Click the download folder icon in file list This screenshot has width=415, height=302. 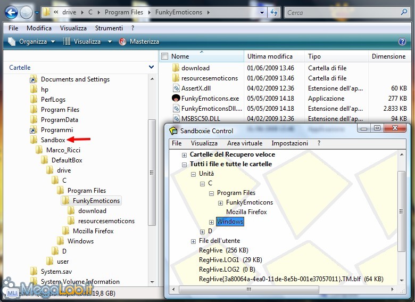tap(176, 68)
